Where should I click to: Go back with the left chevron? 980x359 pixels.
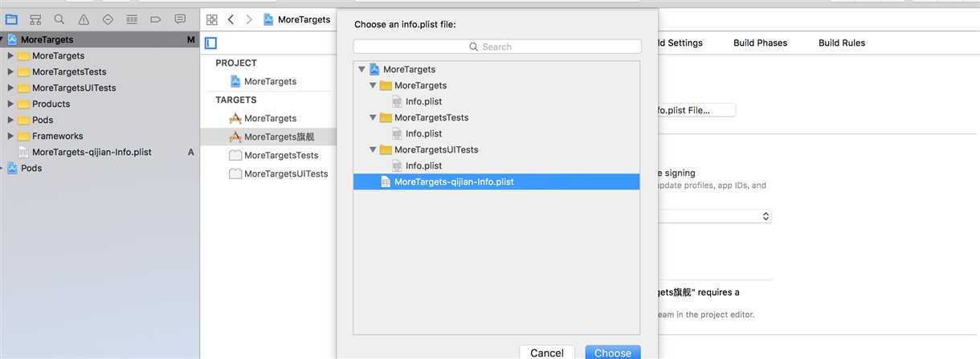click(231, 19)
